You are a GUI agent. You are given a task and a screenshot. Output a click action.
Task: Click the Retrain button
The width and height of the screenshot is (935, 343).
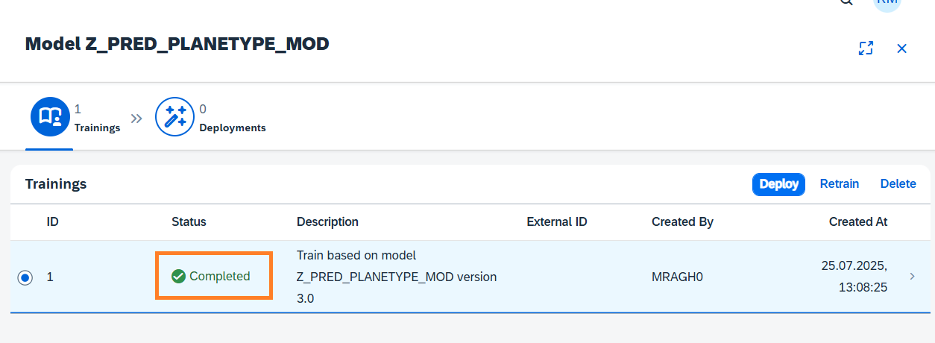840,184
